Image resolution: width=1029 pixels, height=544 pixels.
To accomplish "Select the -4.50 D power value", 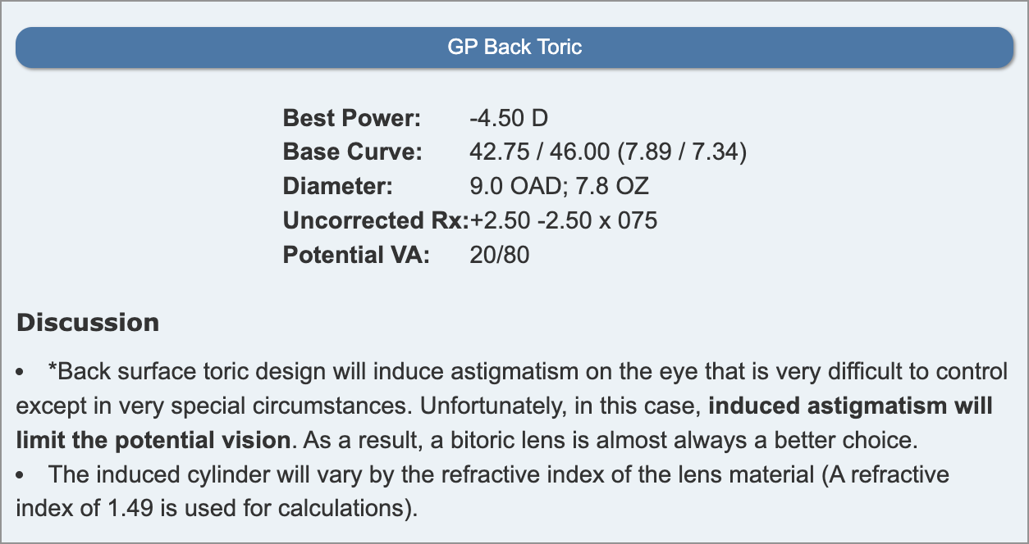I will [x=508, y=118].
